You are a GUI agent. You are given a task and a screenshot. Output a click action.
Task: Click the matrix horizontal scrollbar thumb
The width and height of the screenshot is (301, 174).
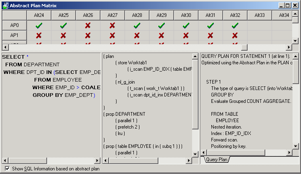(244, 47)
